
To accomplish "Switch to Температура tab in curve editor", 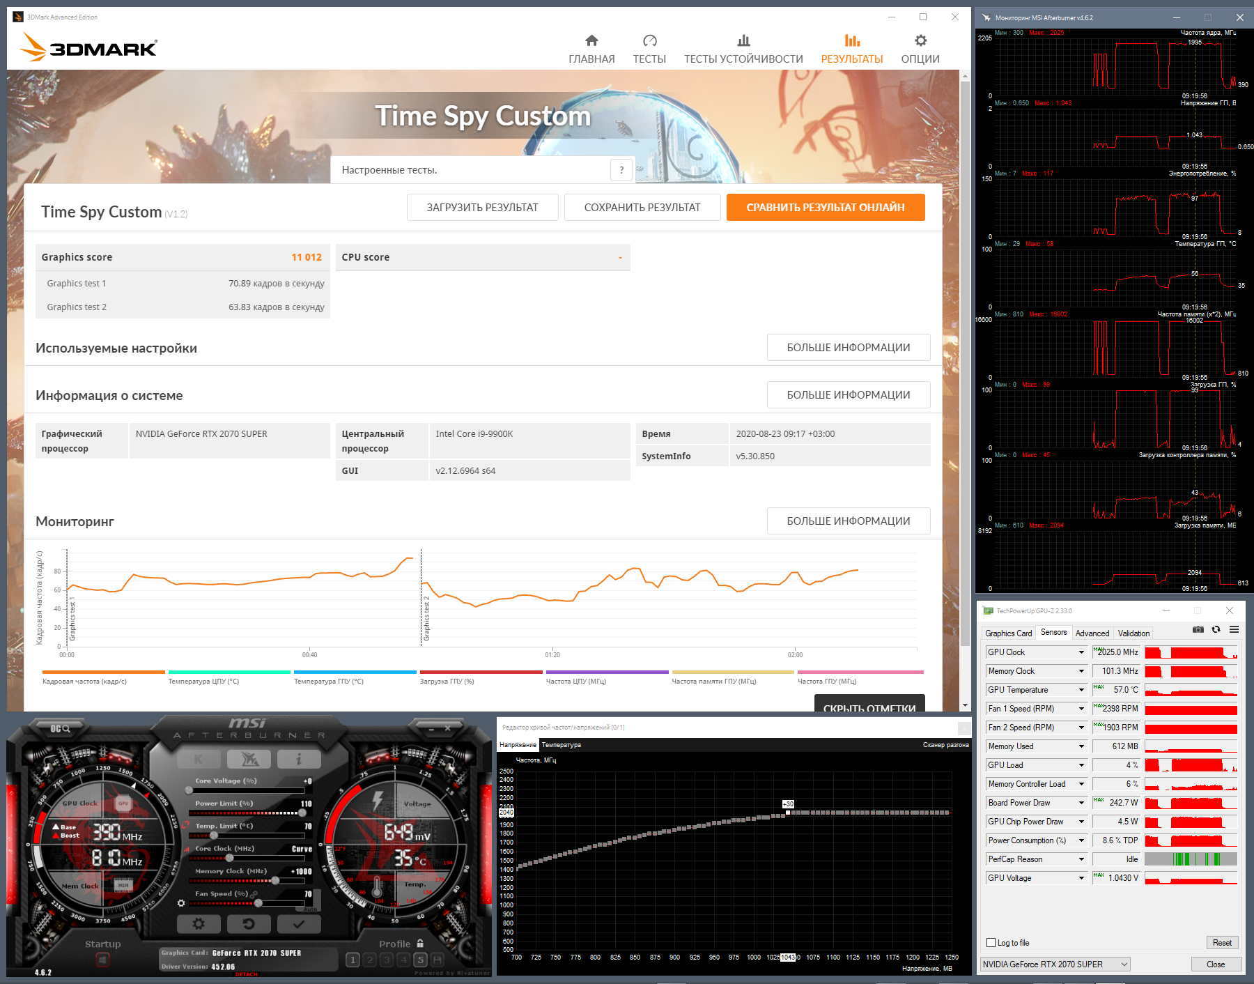I will (x=561, y=745).
